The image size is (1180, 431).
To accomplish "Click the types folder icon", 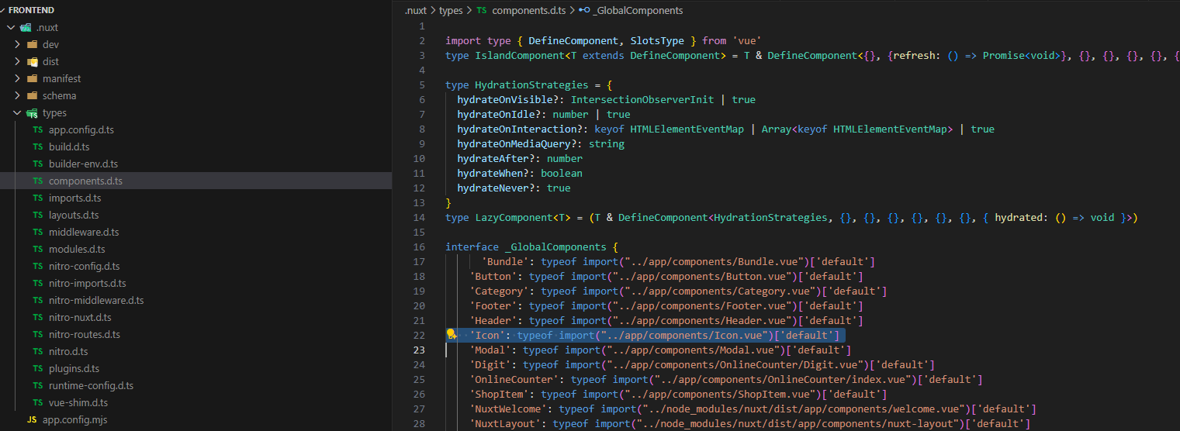I will point(32,113).
